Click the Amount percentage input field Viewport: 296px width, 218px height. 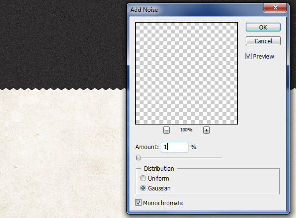(175, 147)
